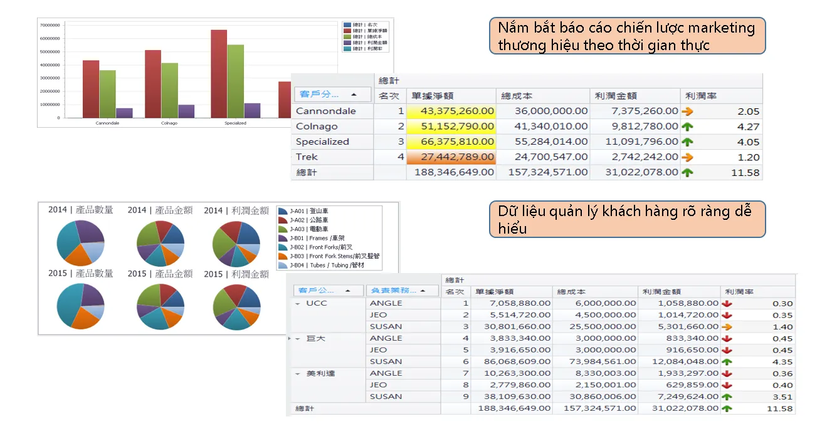Click the 2015 利潤金額 pie chart
The height and width of the screenshot is (429, 832).
[236, 306]
